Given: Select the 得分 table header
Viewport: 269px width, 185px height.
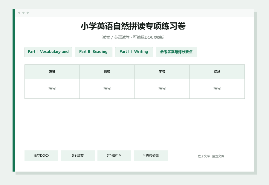Looking at the screenshot, I should coord(217,72).
